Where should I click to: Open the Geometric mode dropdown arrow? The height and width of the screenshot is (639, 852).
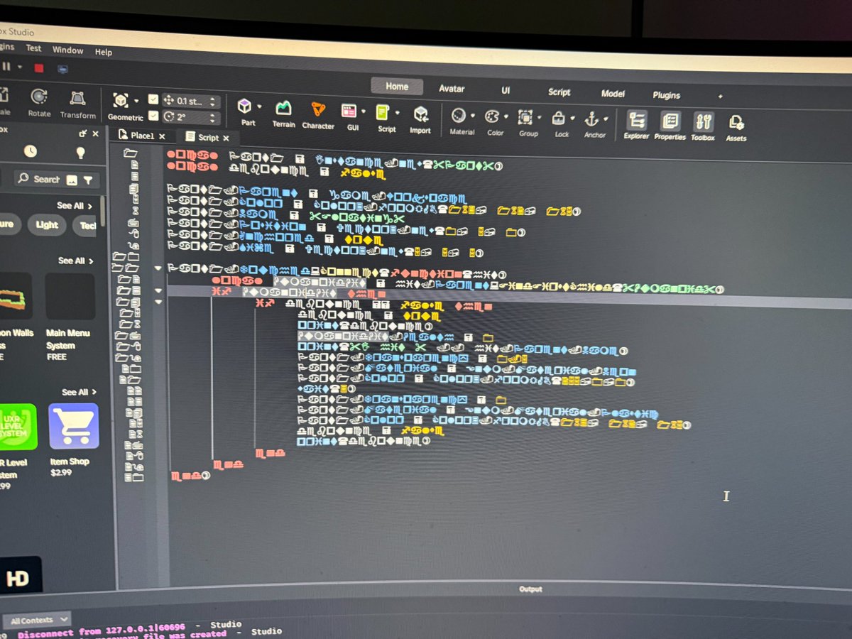pos(136,102)
